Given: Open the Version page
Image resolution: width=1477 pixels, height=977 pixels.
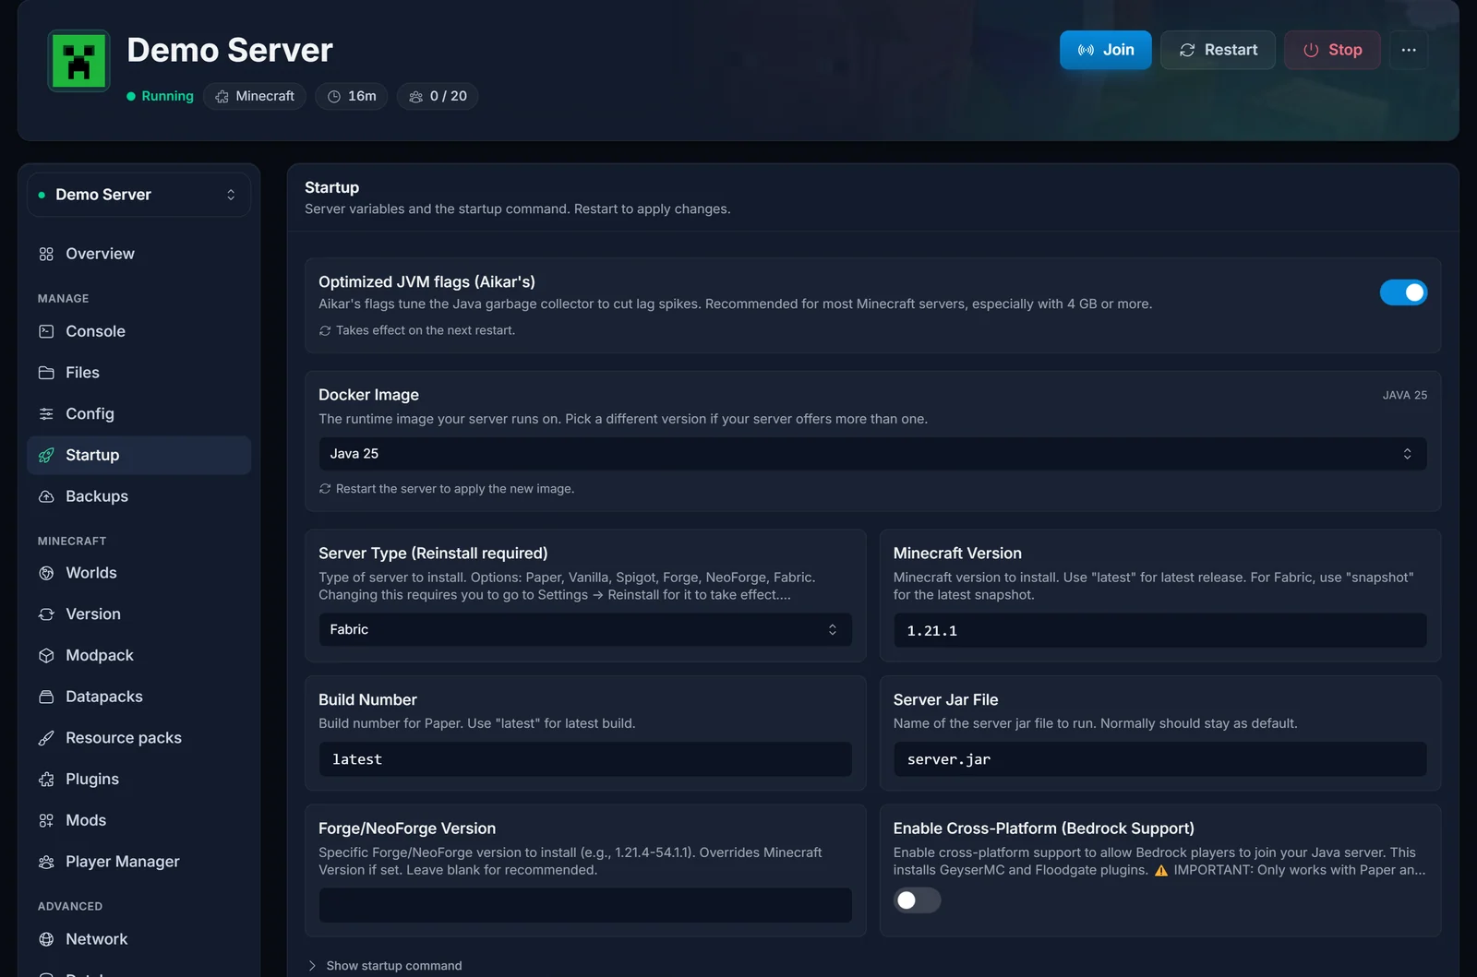Looking at the screenshot, I should click(138, 614).
